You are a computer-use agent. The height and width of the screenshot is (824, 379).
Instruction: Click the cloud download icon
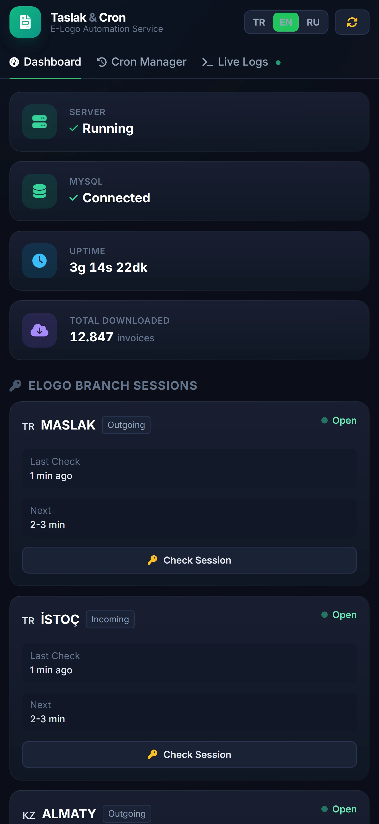click(40, 330)
